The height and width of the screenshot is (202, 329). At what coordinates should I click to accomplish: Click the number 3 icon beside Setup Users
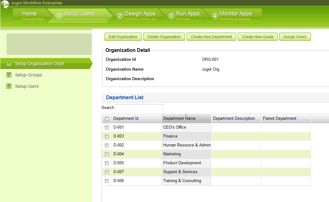pyautogui.click(x=9, y=86)
